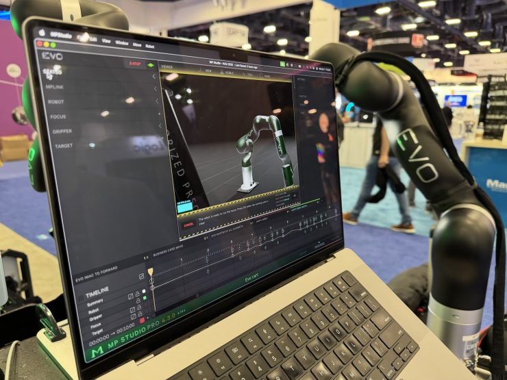The width and height of the screenshot is (507, 380).
Task: Click the VIEW tool icon in viewer toolbar
Action: click(206, 71)
